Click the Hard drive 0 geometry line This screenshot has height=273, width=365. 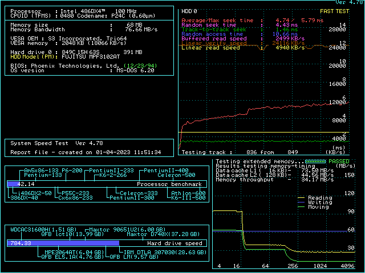pyautogui.click(x=76, y=52)
